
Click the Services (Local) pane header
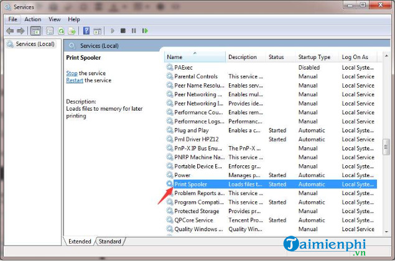[100, 46]
